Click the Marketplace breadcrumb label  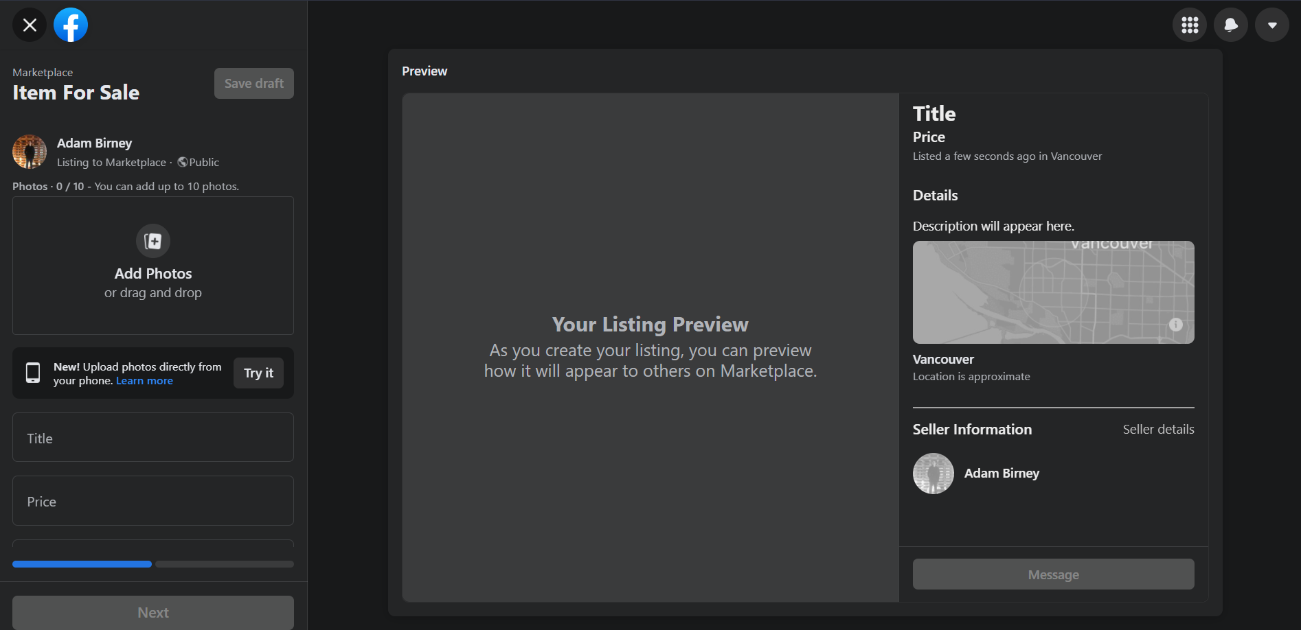pos(43,72)
